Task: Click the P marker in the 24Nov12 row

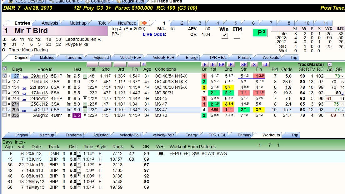Action: 85,99
